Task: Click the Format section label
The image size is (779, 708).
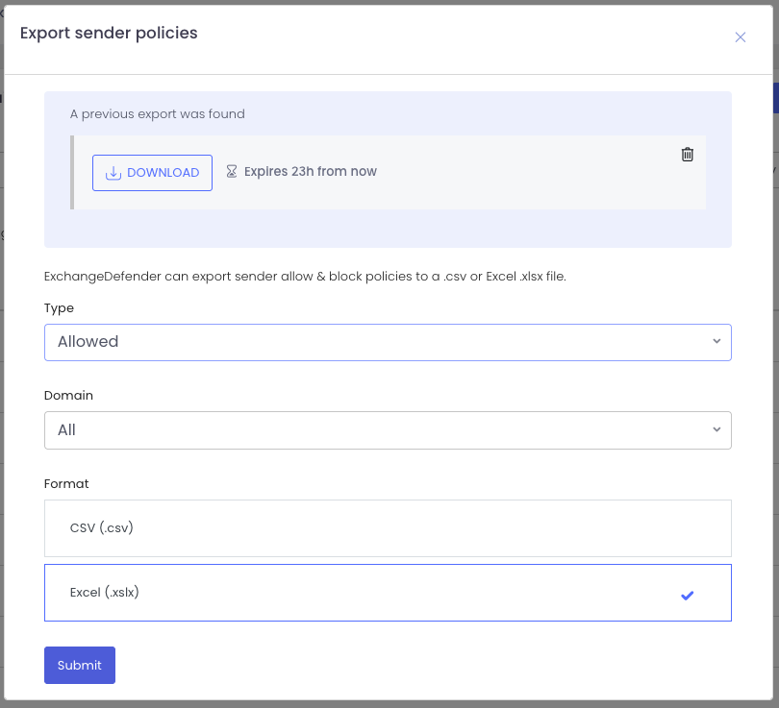Action: pos(66,483)
